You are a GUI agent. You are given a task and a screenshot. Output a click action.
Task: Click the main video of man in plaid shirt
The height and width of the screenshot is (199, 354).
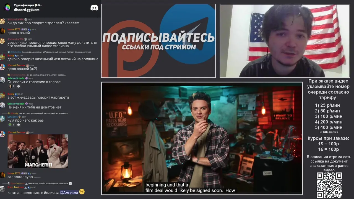202,138
